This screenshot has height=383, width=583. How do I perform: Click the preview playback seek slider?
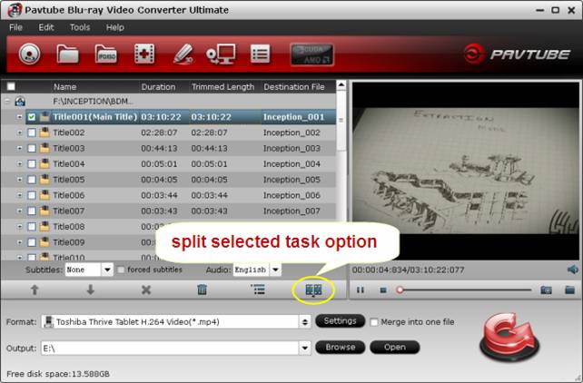465,290
